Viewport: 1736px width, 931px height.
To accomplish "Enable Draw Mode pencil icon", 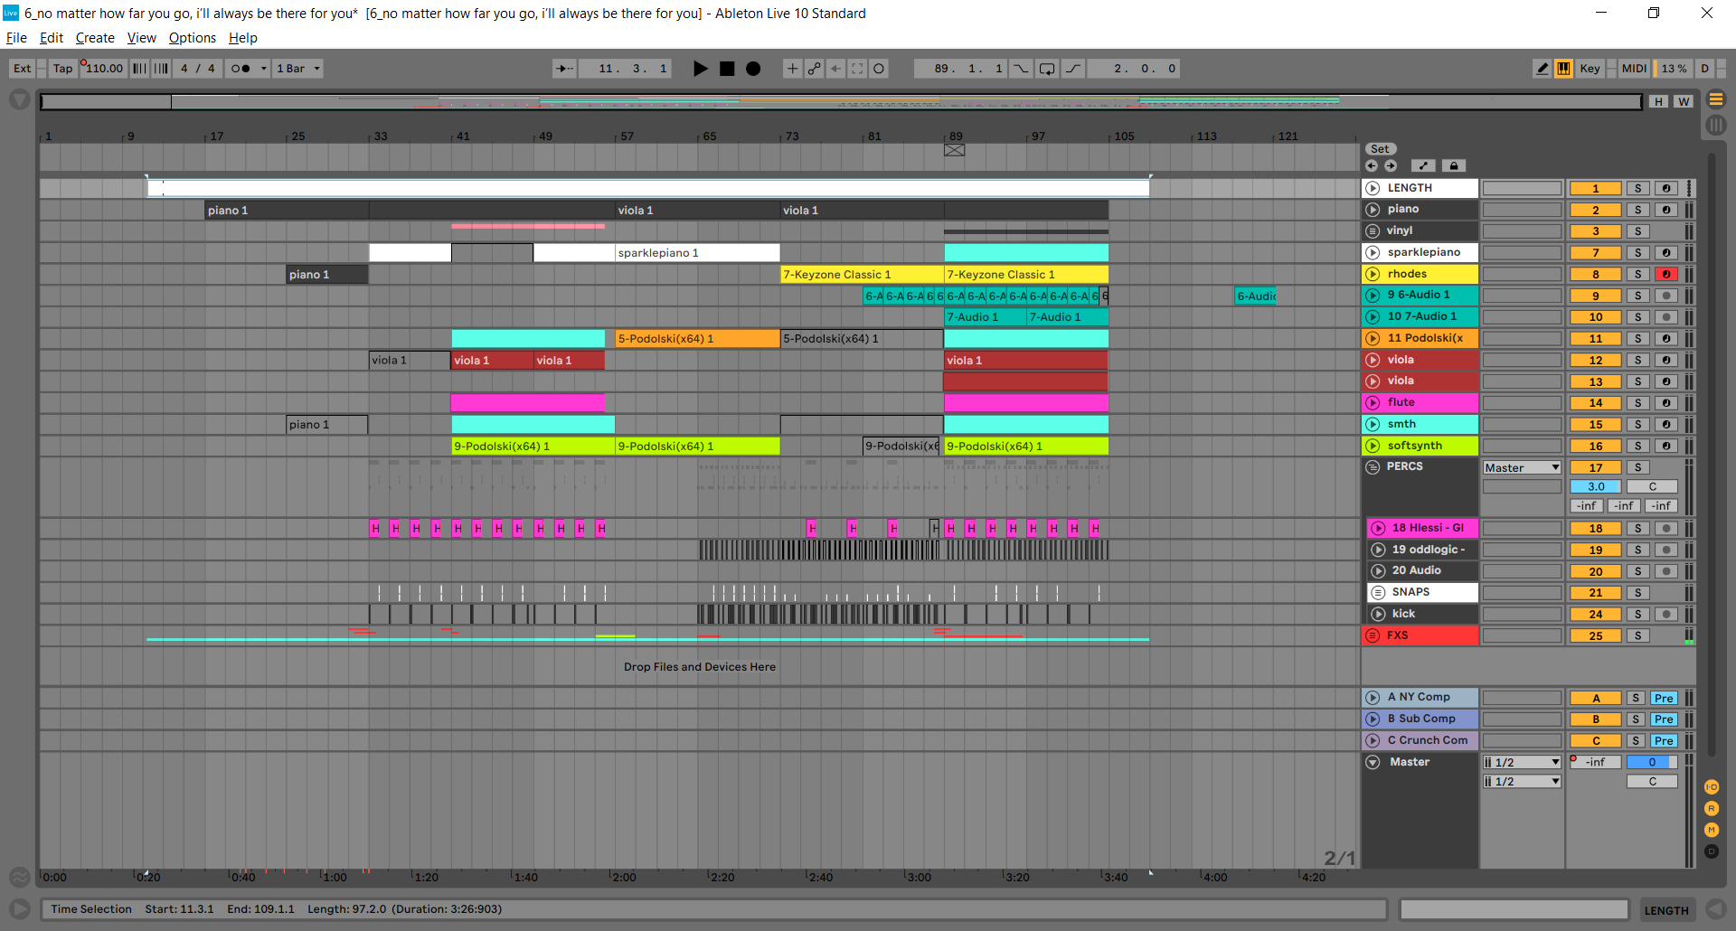I will pyautogui.click(x=1542, y=69).
